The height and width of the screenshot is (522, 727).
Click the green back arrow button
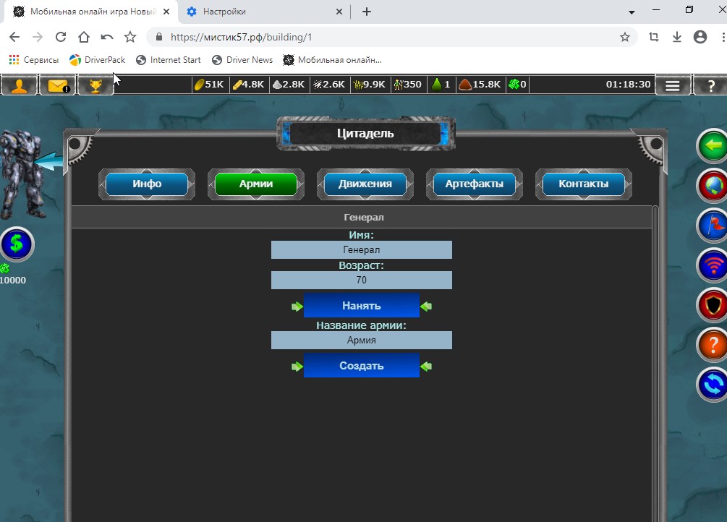(713, 147)
